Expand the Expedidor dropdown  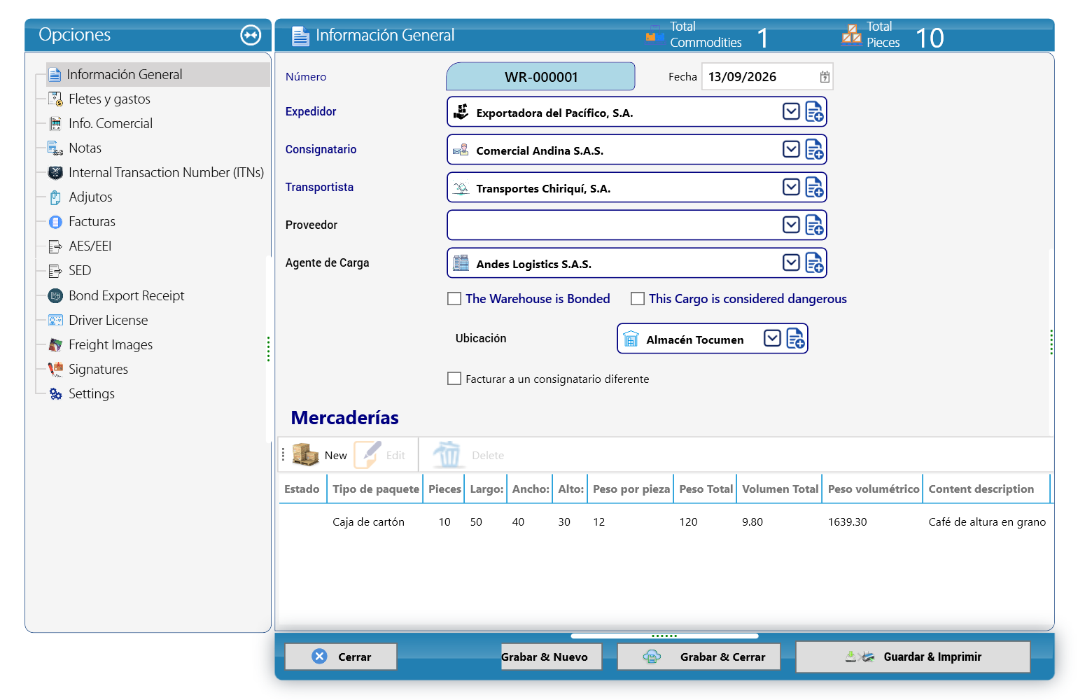click(x=791, y=111)
